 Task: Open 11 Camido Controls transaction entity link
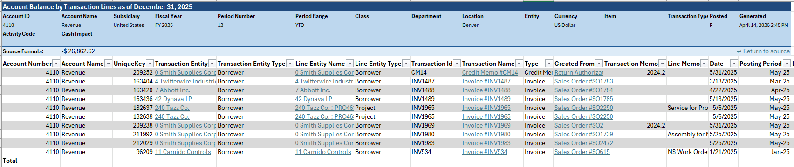click(x=183, y=152)
